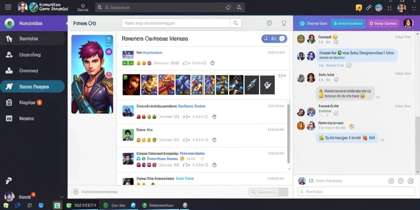Click the smiley reaction icon under the first chat bubble
This screenshot has height=210, width=420.
tap(349, 65)
